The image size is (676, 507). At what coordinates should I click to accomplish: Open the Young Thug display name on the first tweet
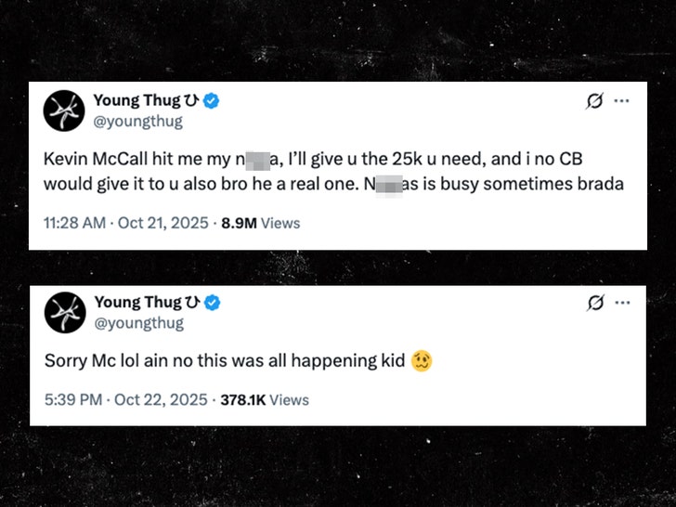[137, 100]
